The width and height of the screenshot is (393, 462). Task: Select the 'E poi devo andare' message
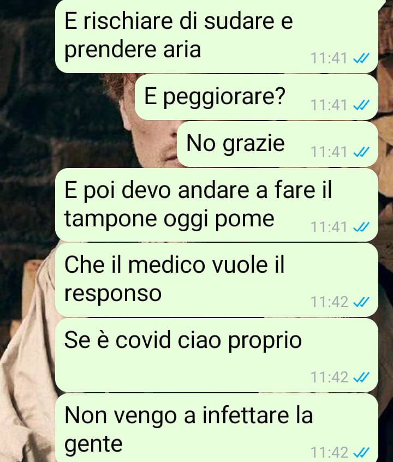[x=217, y=205]
